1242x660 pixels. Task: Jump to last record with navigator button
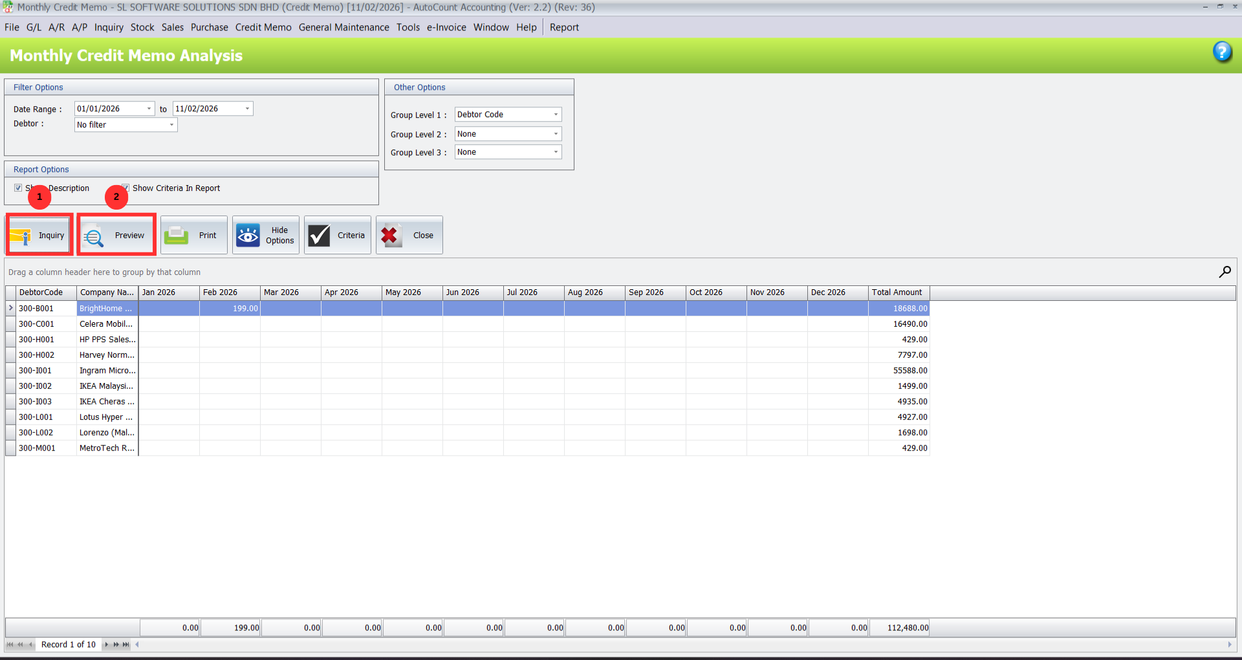tap(125, 644)
